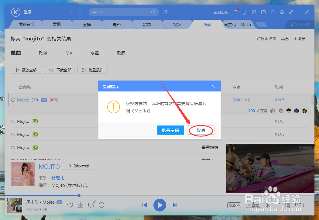The height and width of the screenshot is (220, 319).
Task: Click 下载全部 button
Action: tap(59, 70)
